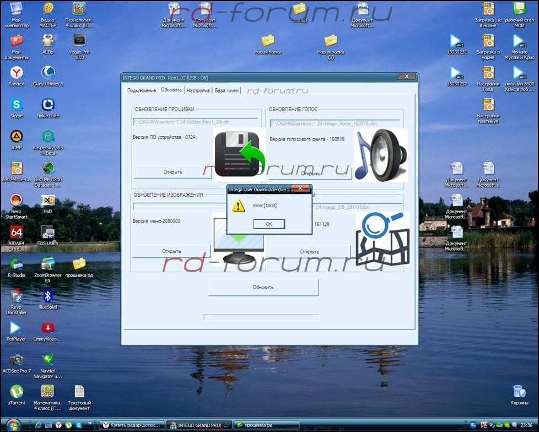Click the Windows Start button

click(12, 425)
